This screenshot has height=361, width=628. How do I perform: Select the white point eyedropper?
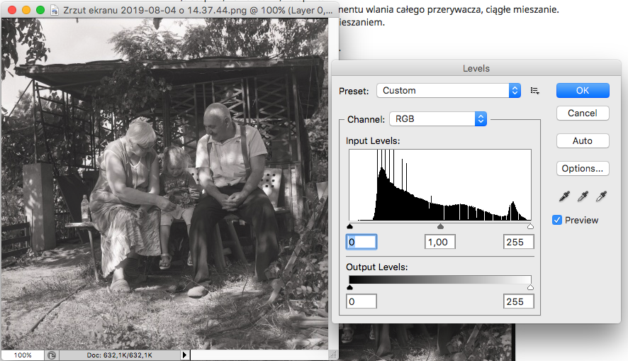click(x=602, y=196)
